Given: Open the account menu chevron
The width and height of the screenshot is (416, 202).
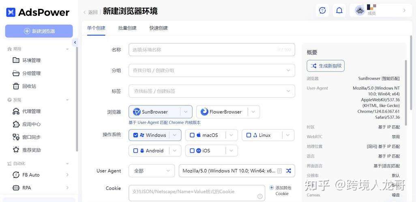Looking at the screenshot, I should [405, 11].
